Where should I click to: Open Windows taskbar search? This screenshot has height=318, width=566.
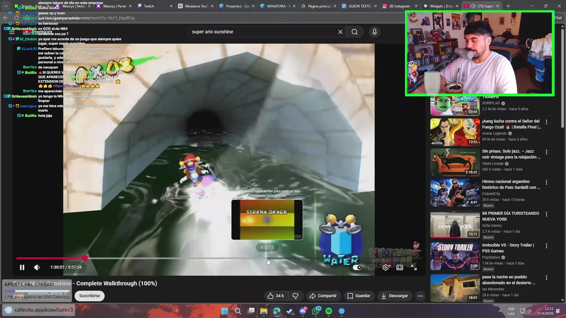[237, 311]
